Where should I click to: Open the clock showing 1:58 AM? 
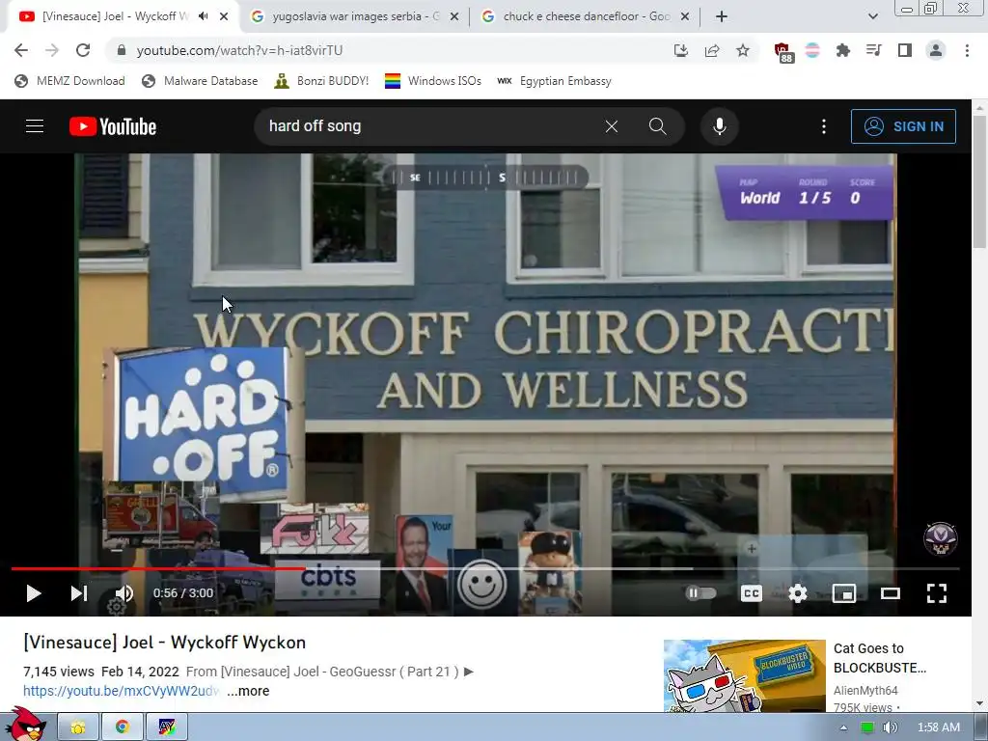point(938,727)
